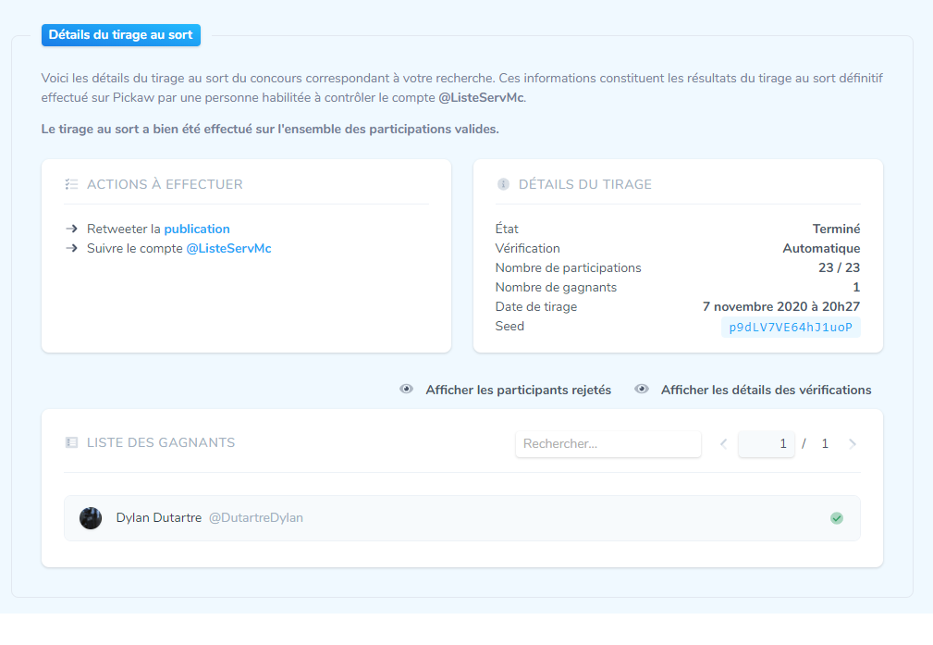The width and height of the screenshot is (933, 645).
Task: Open the @ListeServMc account link
Action: click(x=229, y=248)
